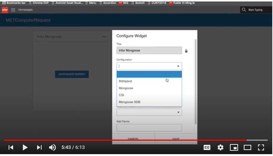Mute the video volume

(52, 147)
